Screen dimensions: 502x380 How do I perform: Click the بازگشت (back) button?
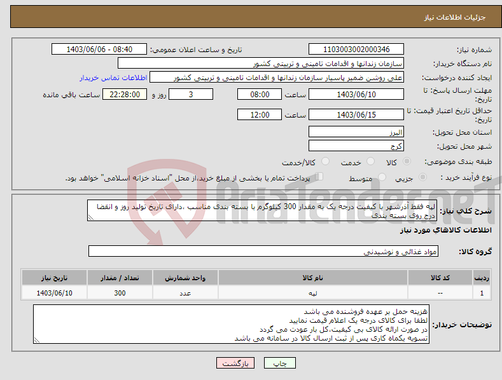[x=235, y=363]
